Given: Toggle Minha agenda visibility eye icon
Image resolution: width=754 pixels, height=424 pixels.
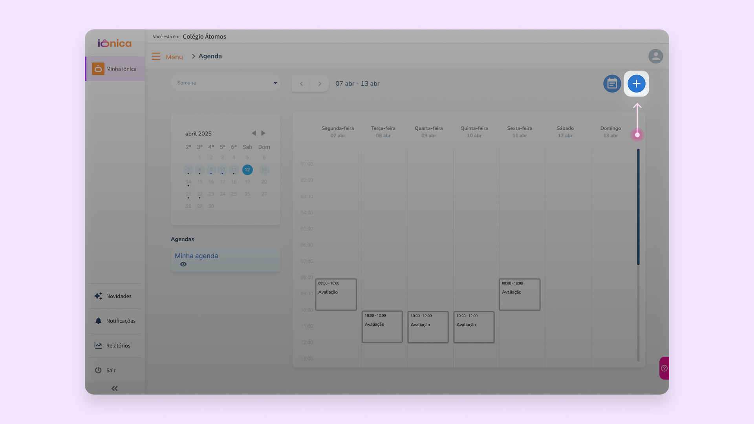Looking at the screenshot, I should point(183,264).
